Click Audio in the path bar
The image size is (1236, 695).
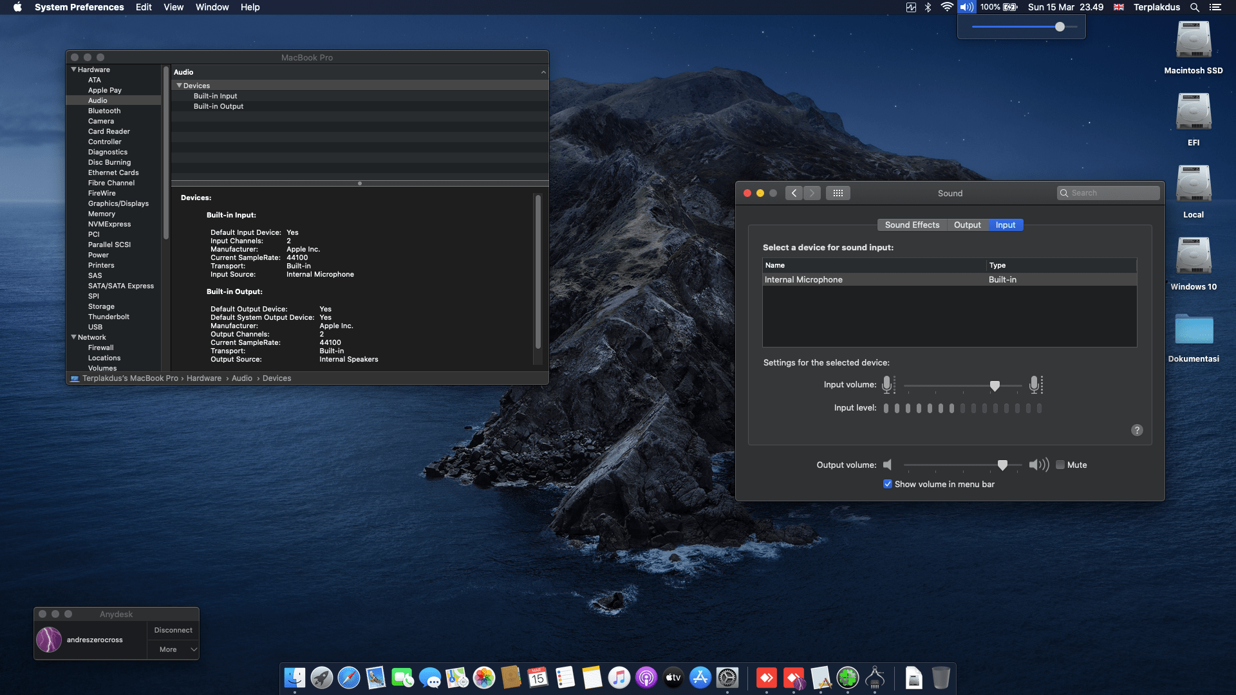(x=242, y=378)
